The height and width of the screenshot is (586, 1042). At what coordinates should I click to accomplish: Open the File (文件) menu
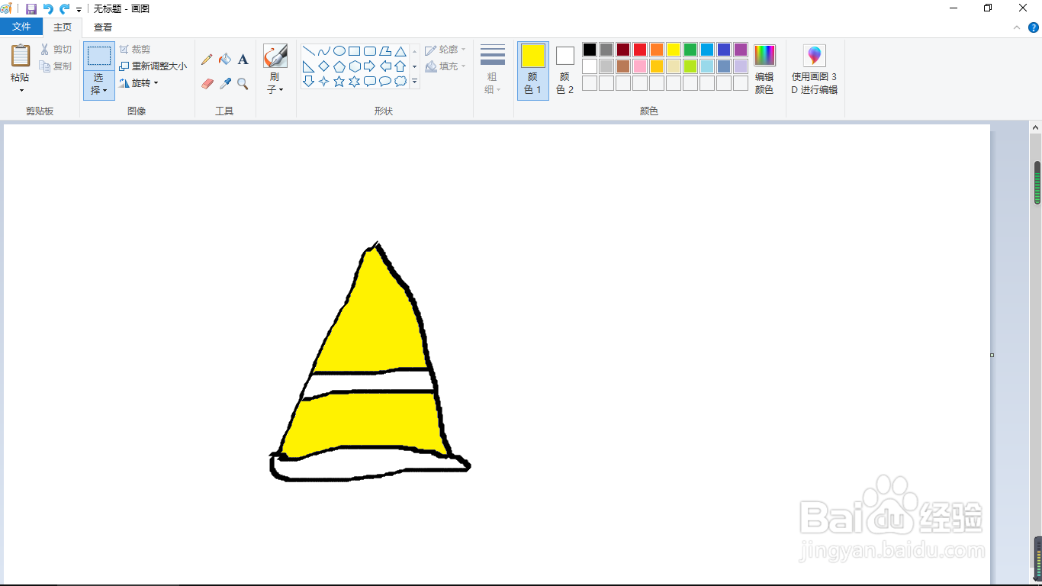21,27
